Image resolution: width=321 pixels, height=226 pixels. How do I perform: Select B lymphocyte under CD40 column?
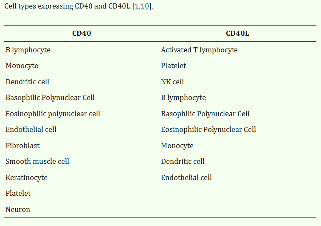point(28,50)
